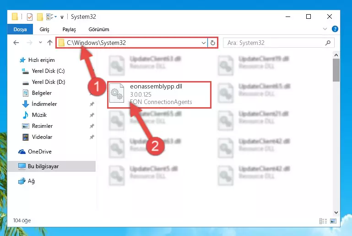Switch to the Giriş ribbon tab

point(44,29)
